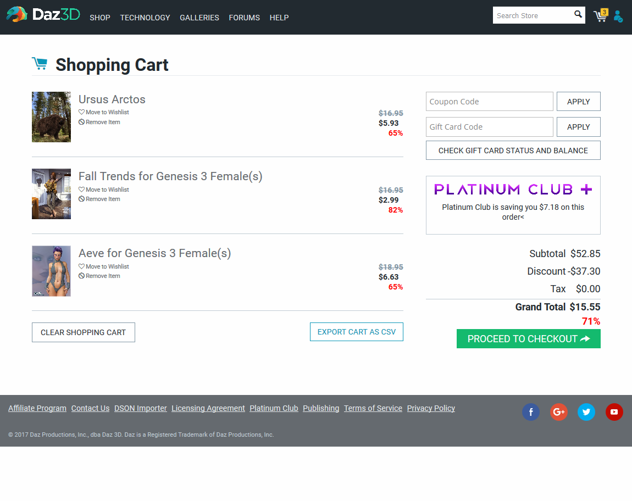Remove Ursus Arctos from cart
This screenshot has height=501, width=632.
click(x=99, y=122)
